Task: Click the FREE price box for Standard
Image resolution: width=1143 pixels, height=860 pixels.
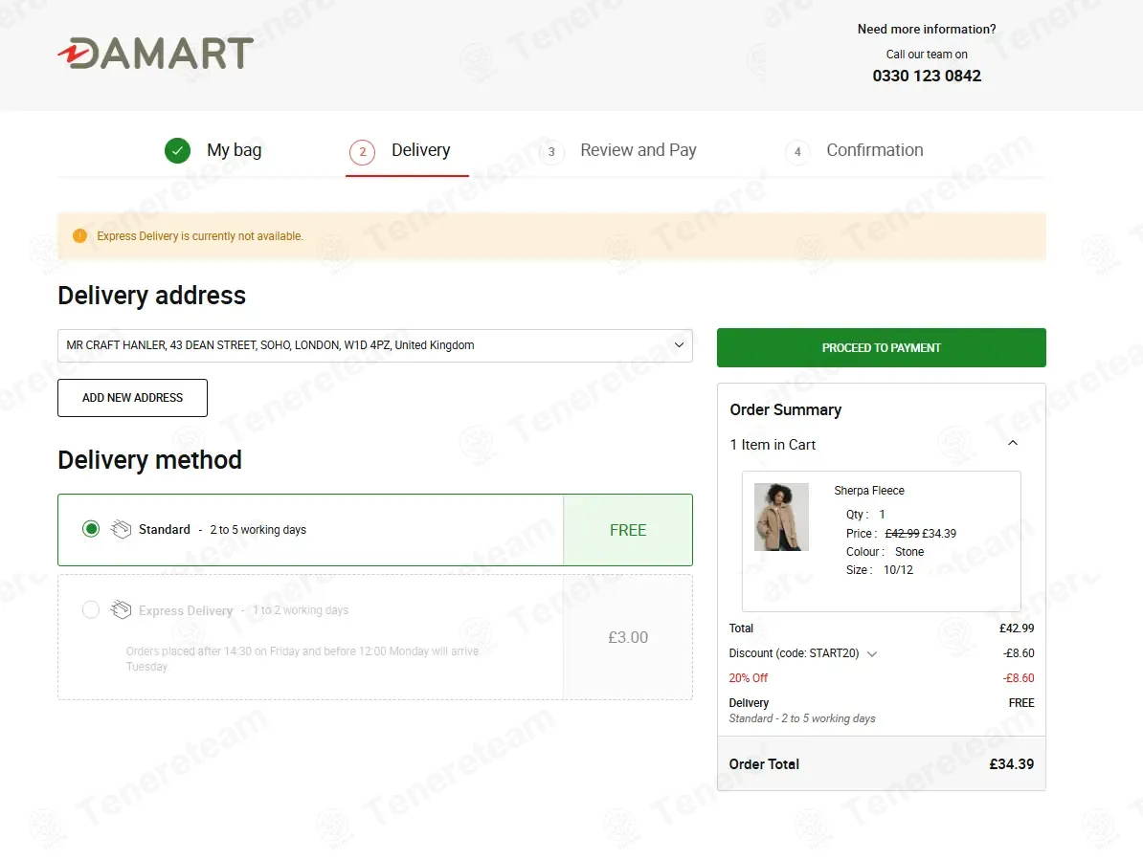Action: [x=628, y=530]
